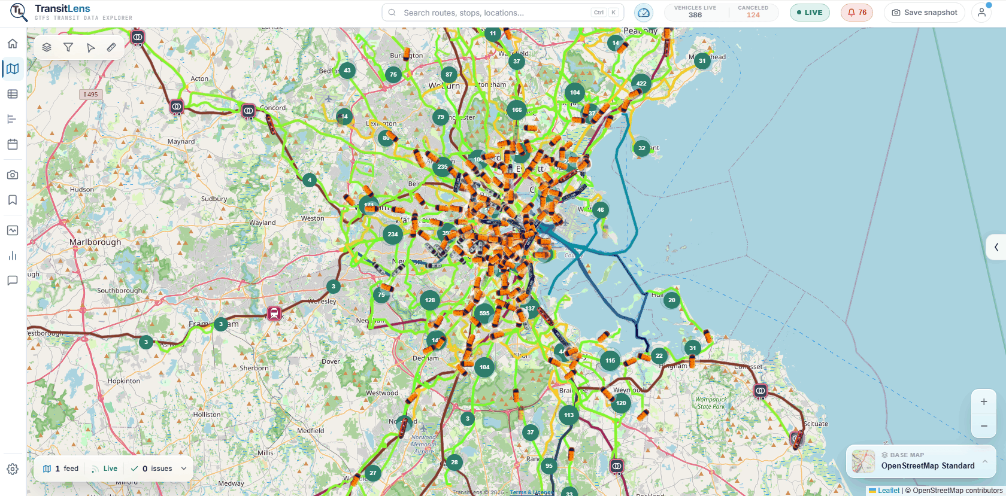Open the timeline chart sidebar icon

(13, 119)
